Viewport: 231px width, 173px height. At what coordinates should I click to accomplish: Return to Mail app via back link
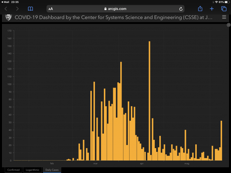click(x=6, y=2)
